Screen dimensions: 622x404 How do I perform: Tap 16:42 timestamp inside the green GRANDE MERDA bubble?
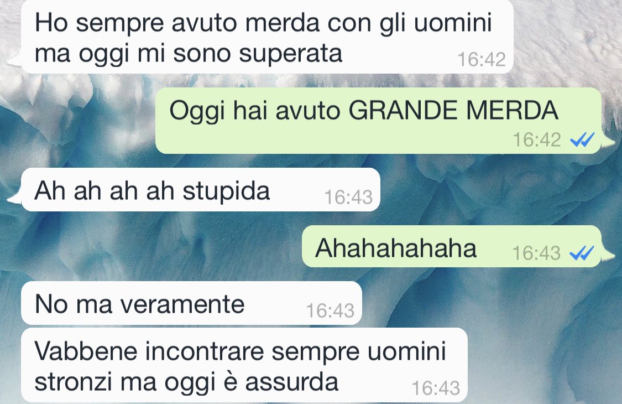coord(537,140)
